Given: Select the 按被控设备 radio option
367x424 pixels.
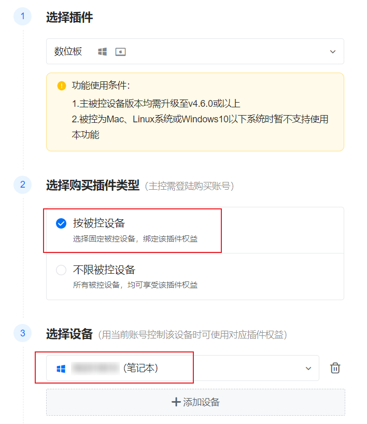Looking at the screenshot, I should tap(61, 223).
